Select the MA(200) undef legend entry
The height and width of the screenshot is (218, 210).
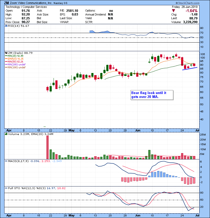[15, 65]
